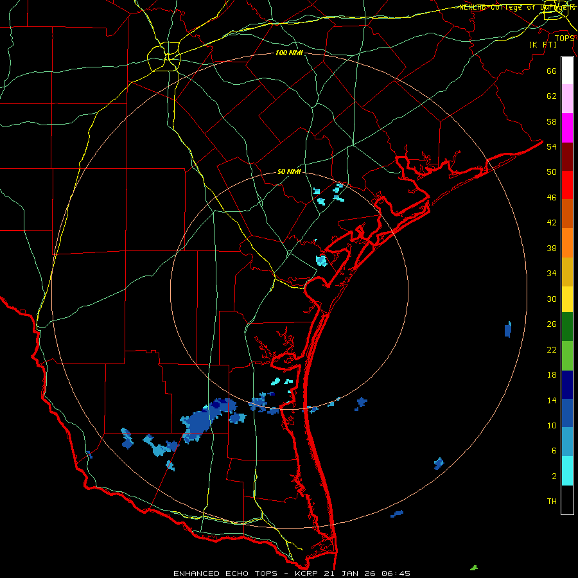
Task: Click the small green echo at the bottom right
Action: coord(474,568)
